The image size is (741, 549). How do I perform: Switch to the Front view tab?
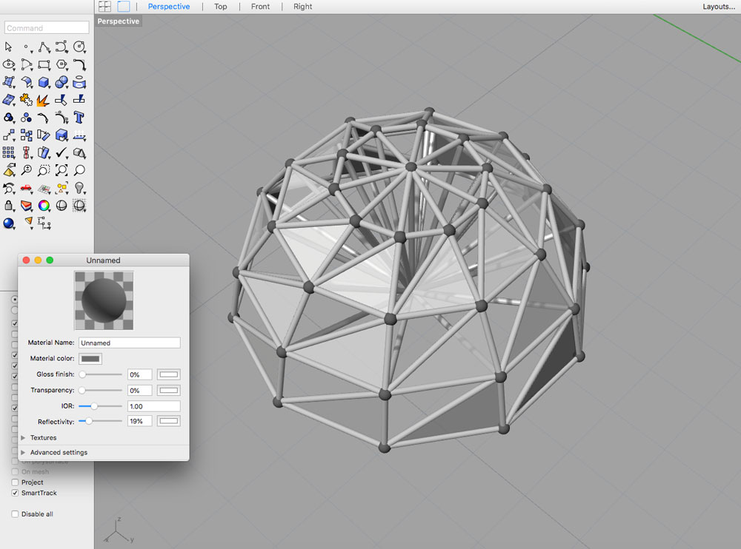260,7
